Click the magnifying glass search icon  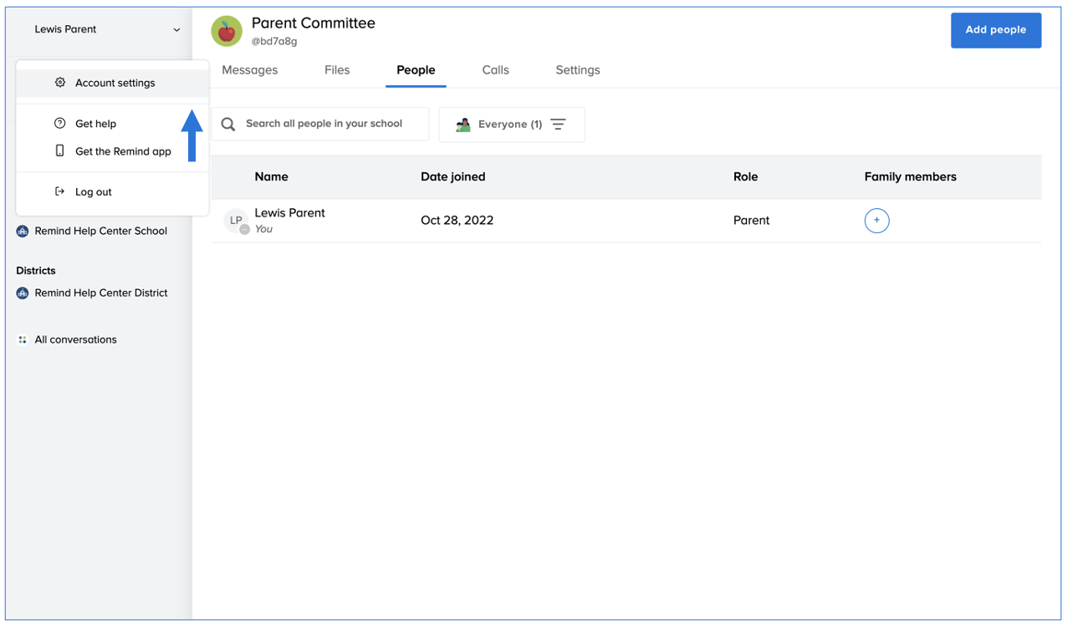(228, 125)
